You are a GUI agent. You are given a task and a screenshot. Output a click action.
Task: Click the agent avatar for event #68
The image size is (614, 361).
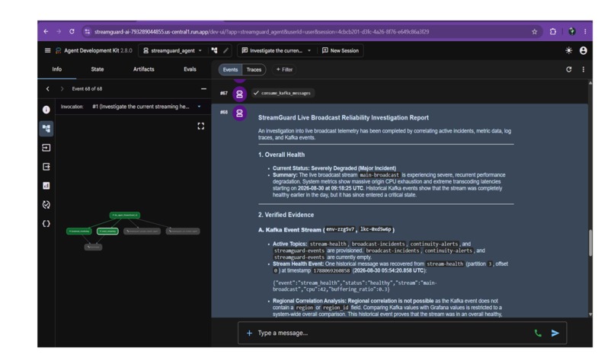tap(239, 113)
